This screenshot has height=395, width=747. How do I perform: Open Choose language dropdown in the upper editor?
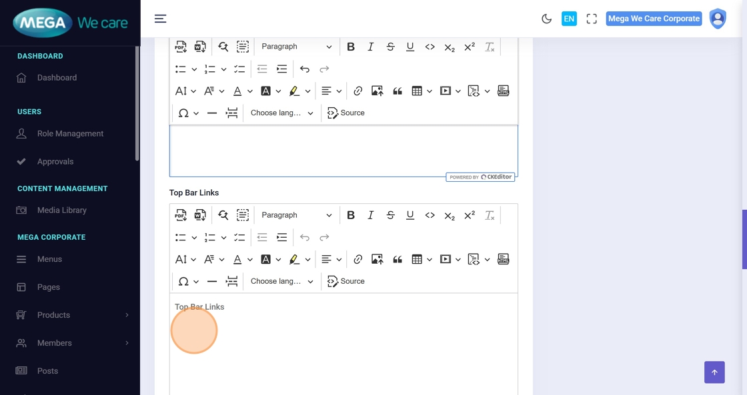(281, 113)
